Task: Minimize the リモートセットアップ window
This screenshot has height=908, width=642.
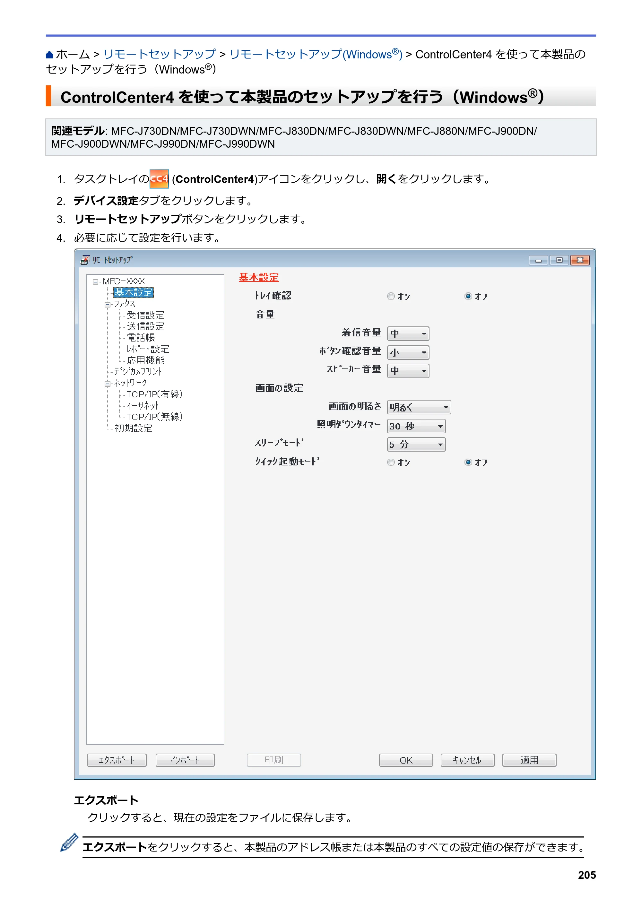Action: coord(538,260)
